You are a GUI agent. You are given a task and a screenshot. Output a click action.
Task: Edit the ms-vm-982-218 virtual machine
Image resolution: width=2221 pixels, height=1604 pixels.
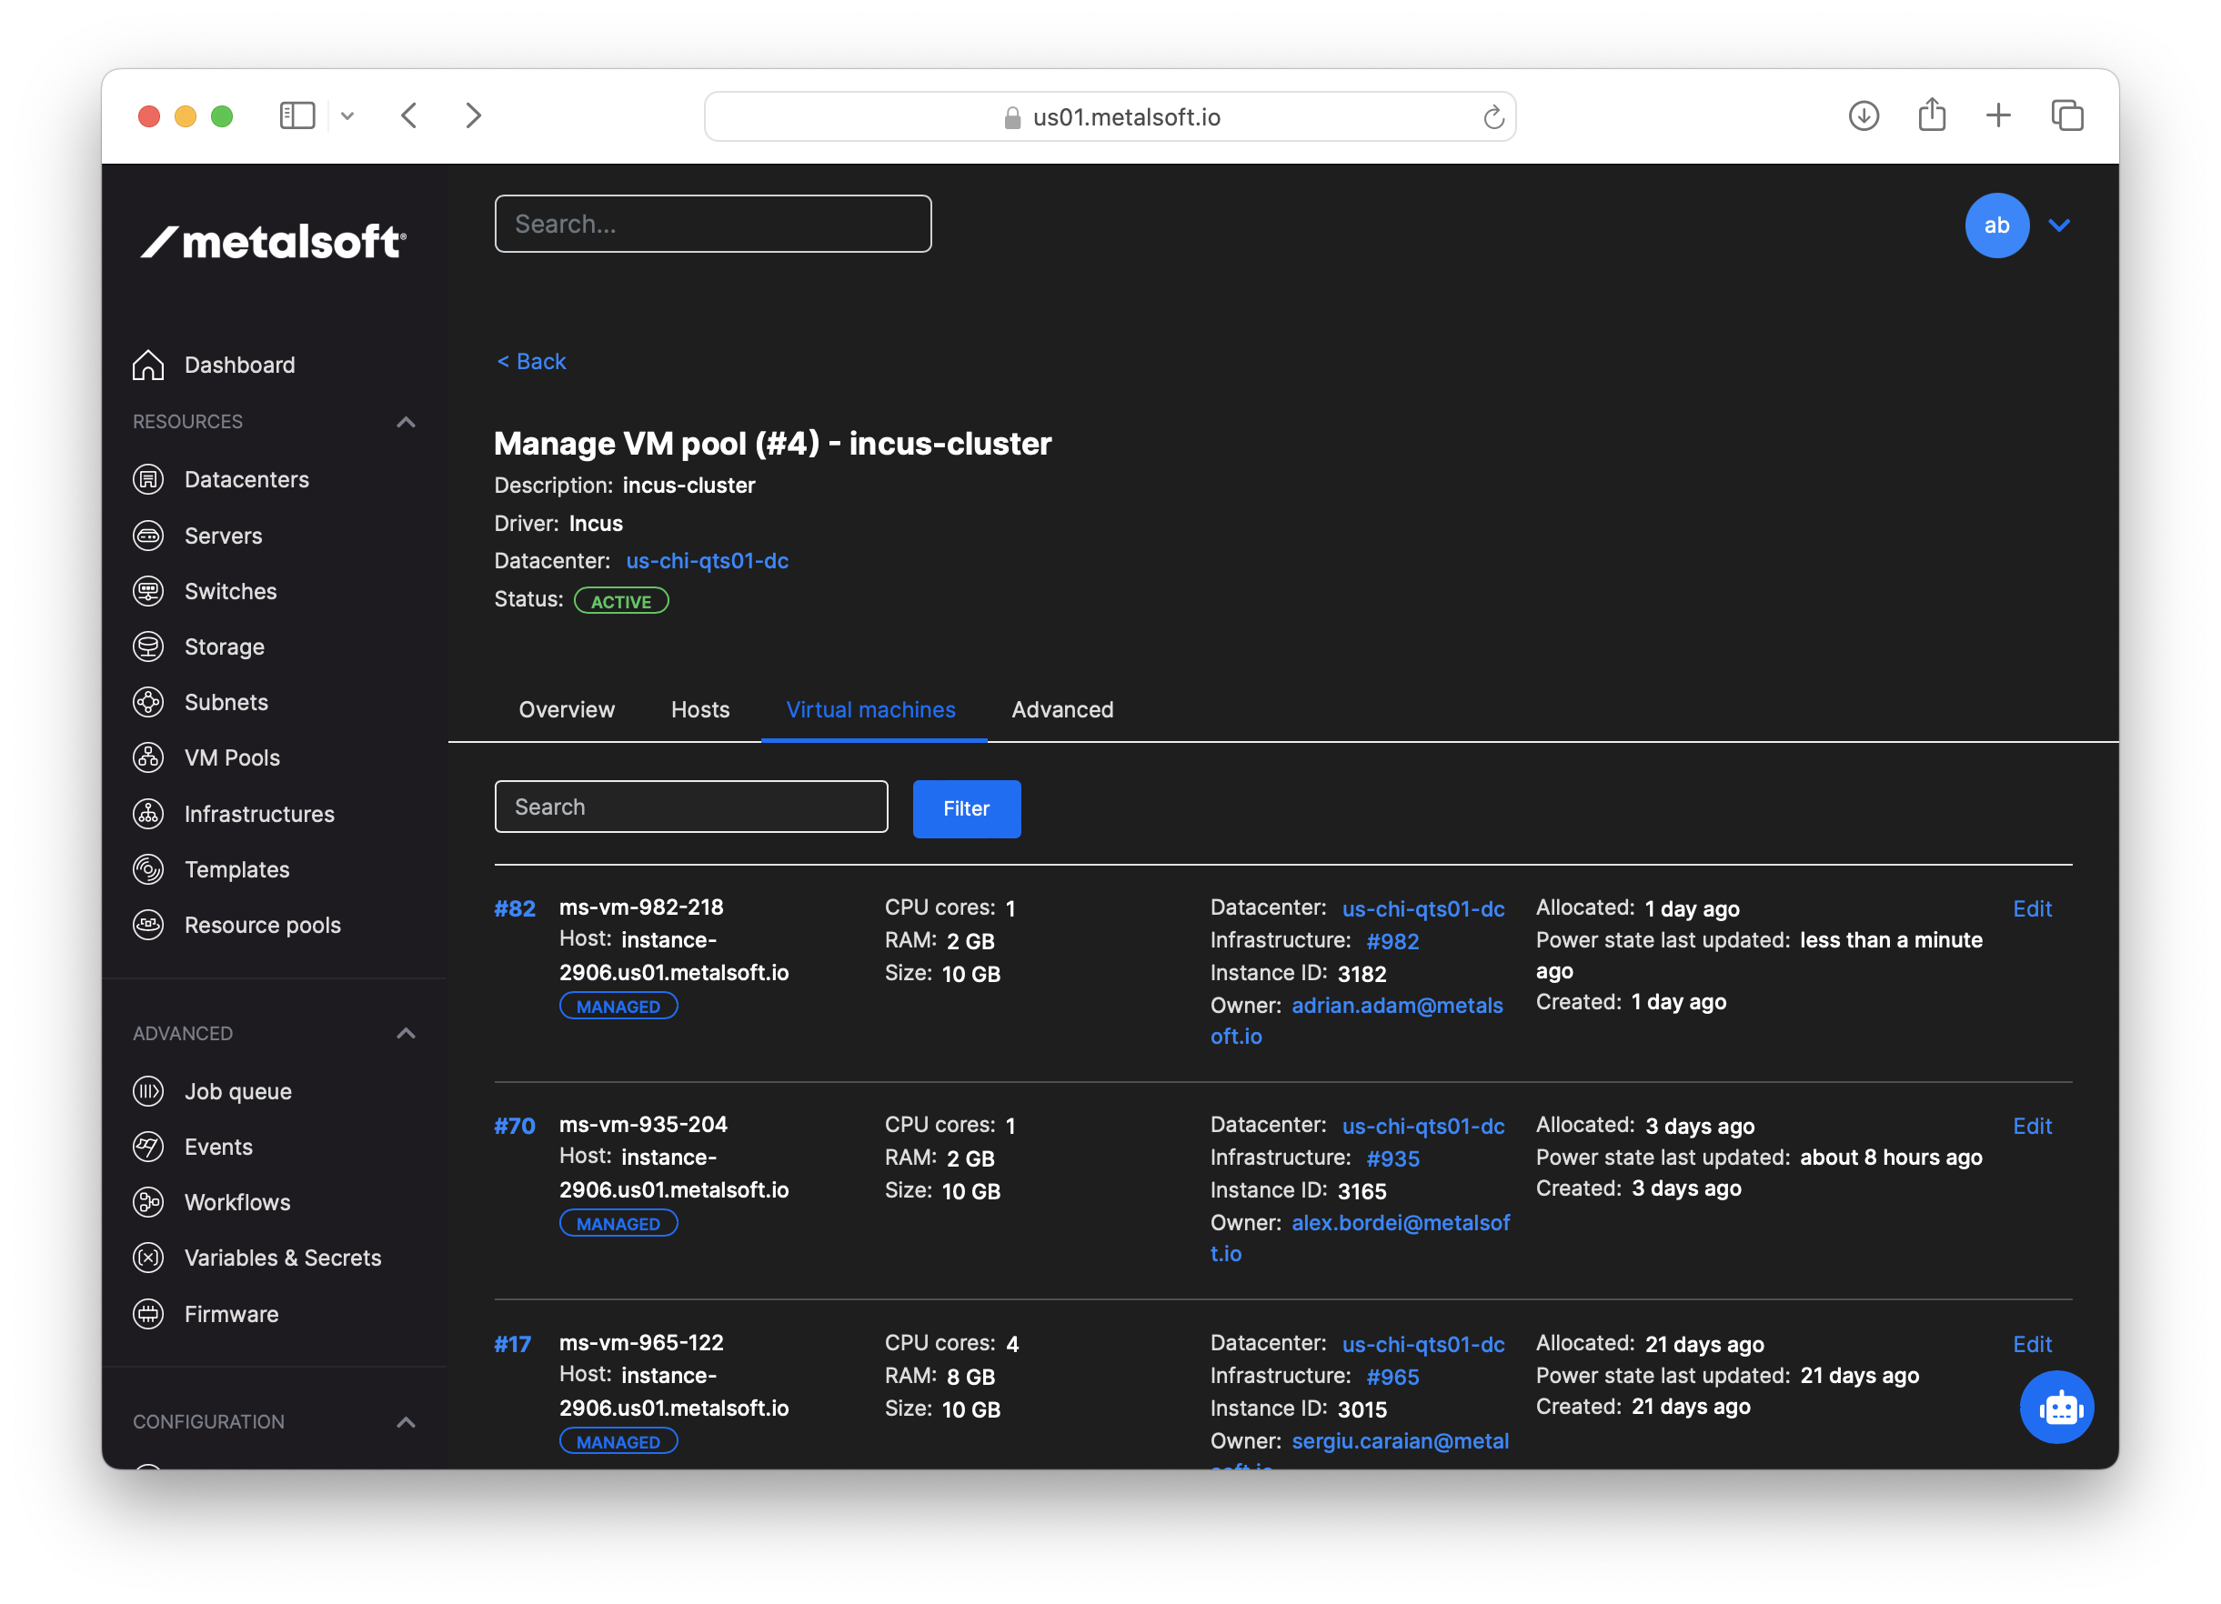(x=2032, y=908)
